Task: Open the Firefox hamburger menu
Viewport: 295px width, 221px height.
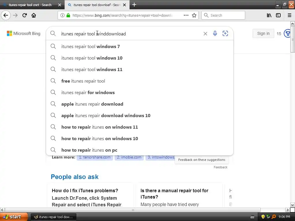Action: pyautogui.click(x=290, y=15)
